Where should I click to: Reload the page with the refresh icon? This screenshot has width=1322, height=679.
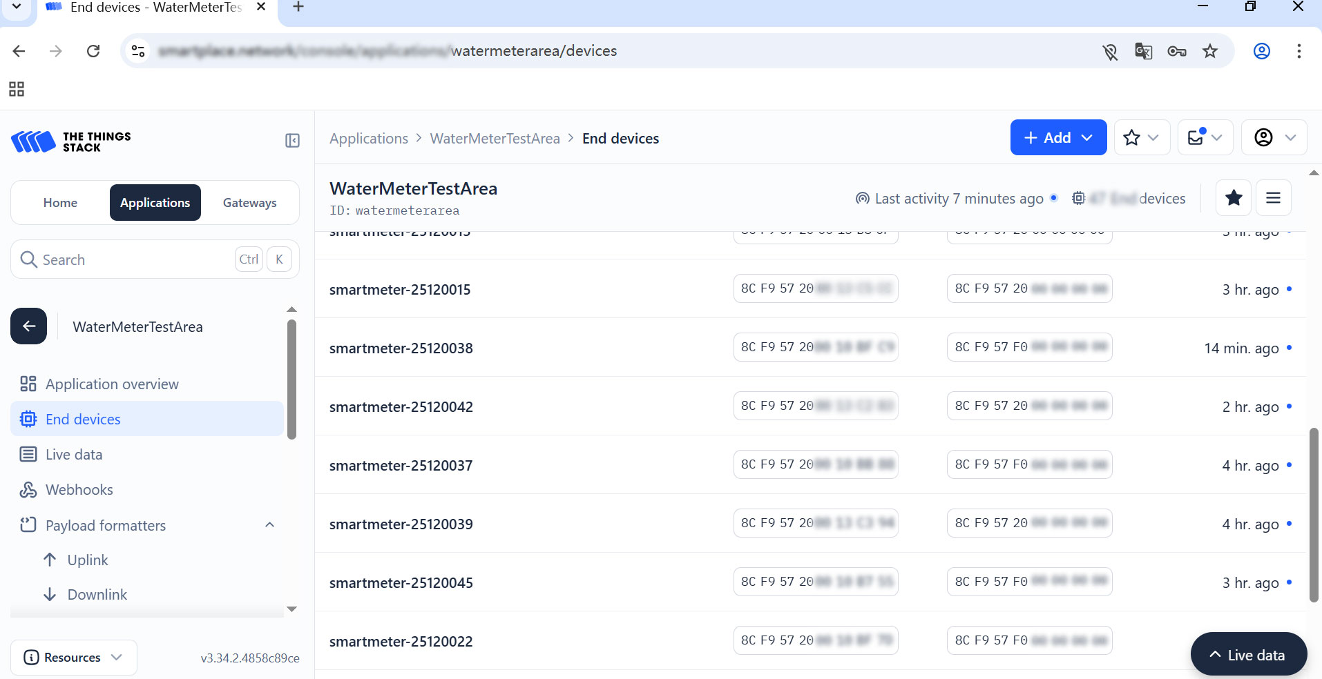(93, 51)
